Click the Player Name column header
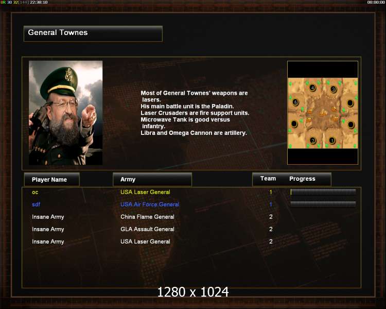This screenshot has height=309, width=386. point(52,179)
